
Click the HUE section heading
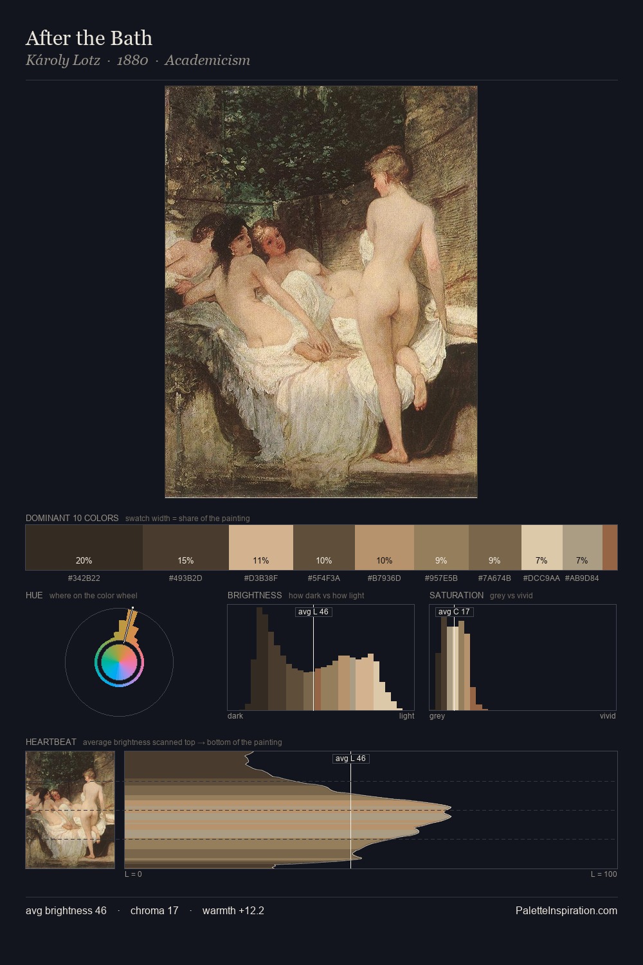(34, 595)
